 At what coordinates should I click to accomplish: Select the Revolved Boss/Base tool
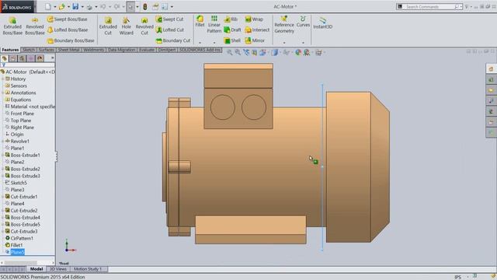click(x=35, y=26)
